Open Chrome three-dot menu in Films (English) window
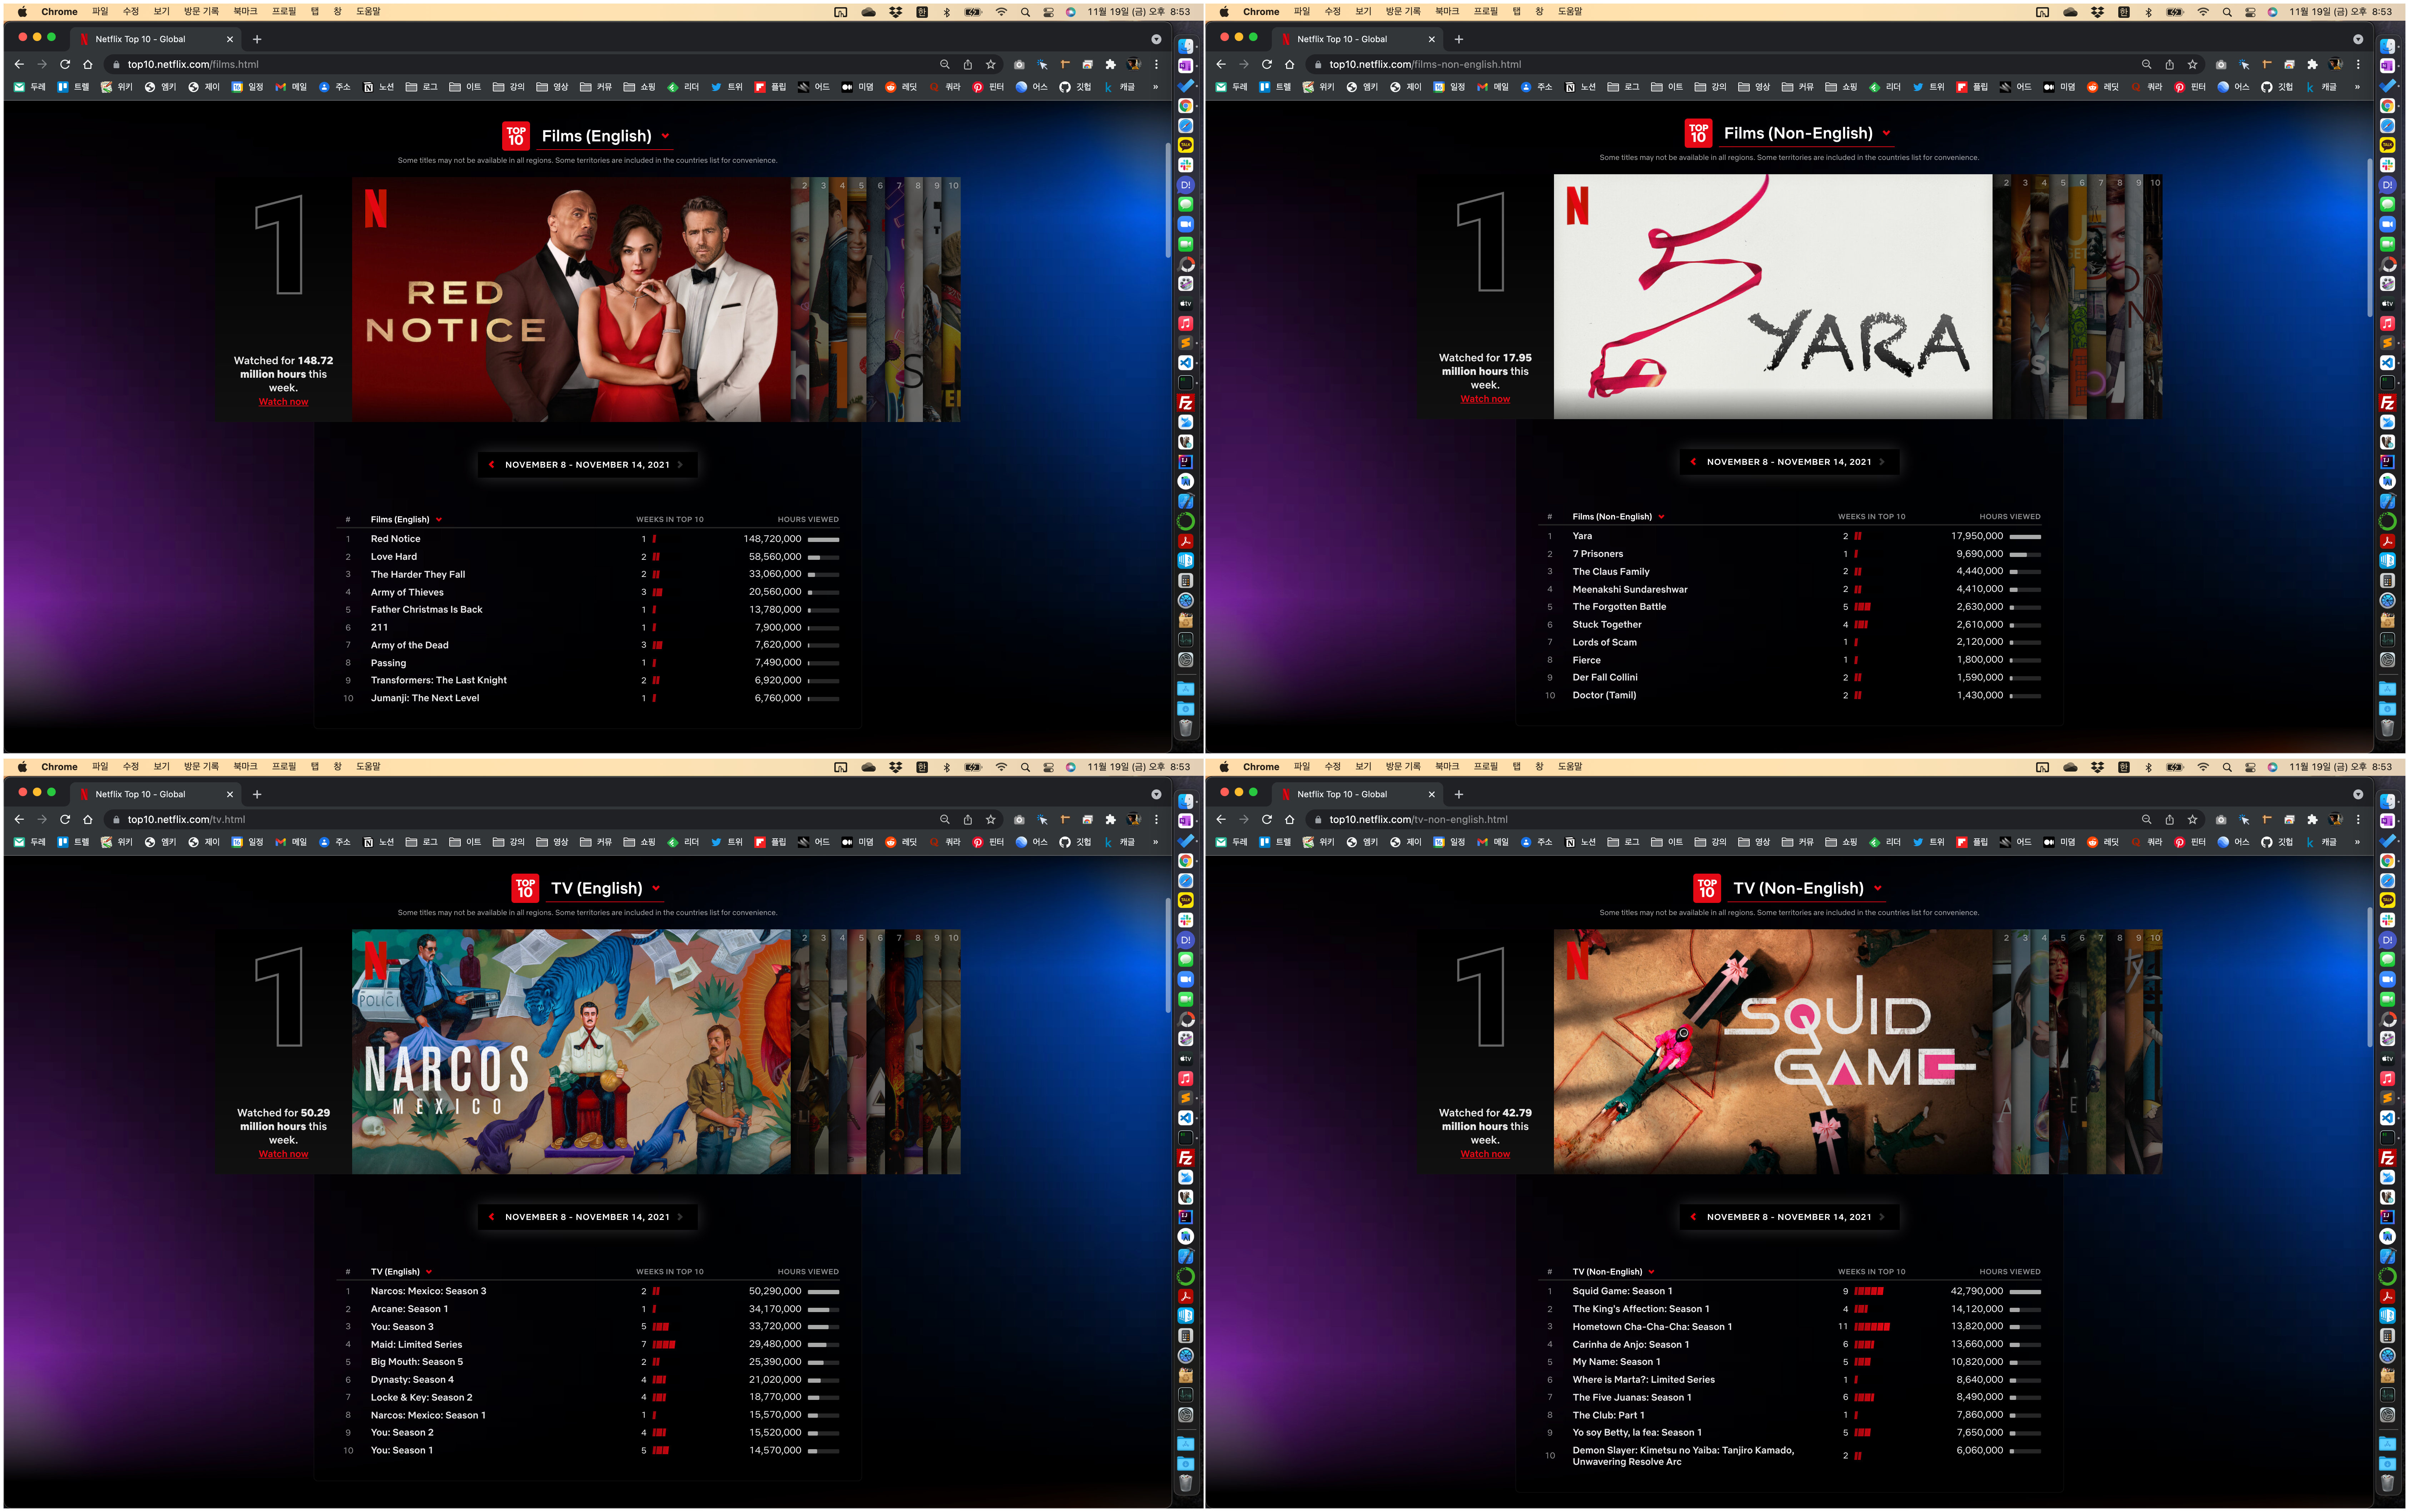 click(x=1156, y=64)
